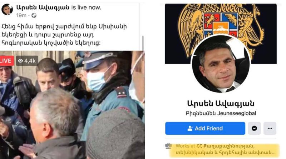Image resolution: width=286 pixels, height=159 pixels.
Task: Click the 19m timestamp link
Action: click(21, 15)
